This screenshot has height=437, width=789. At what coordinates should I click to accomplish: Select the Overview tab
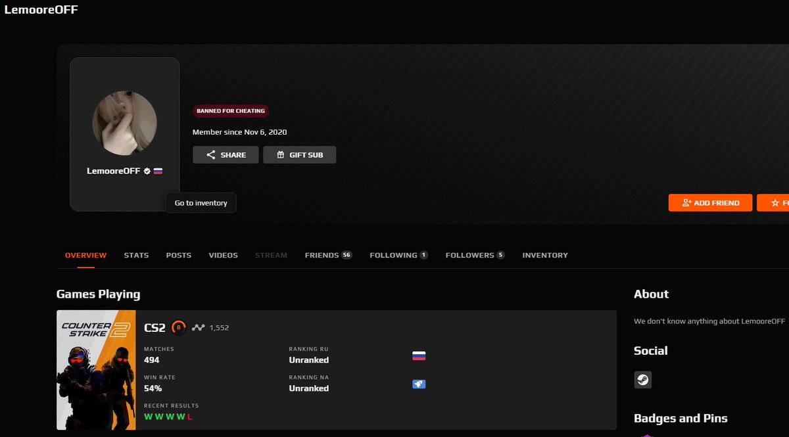click(85, 255)
